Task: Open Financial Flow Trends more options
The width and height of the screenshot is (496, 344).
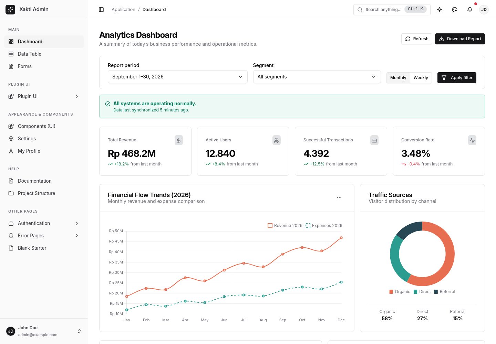Action: 339,198
